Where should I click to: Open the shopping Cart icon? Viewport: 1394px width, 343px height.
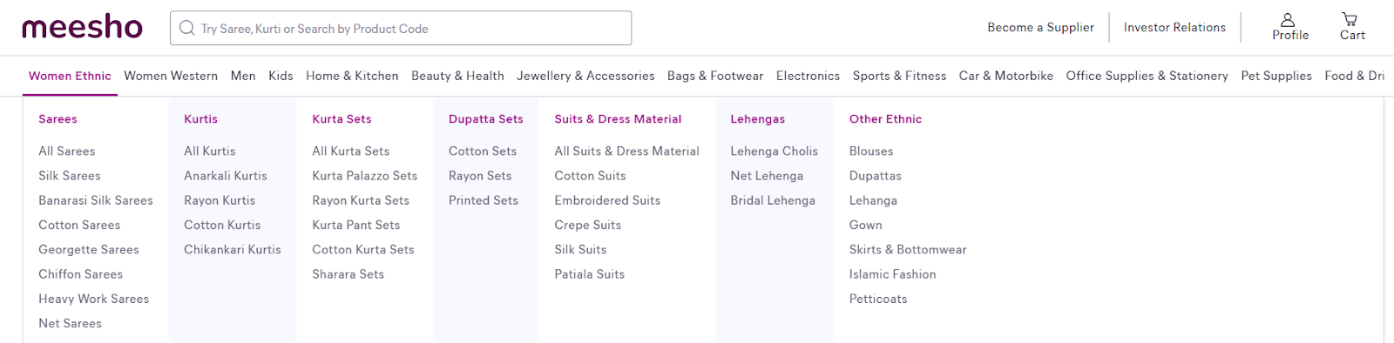[x=1350, y=19]
